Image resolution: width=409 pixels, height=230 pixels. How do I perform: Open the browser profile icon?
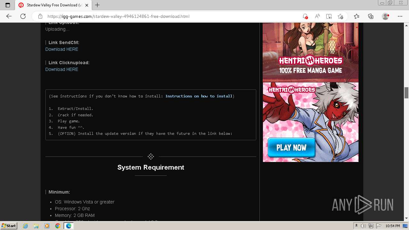(386, 16)
